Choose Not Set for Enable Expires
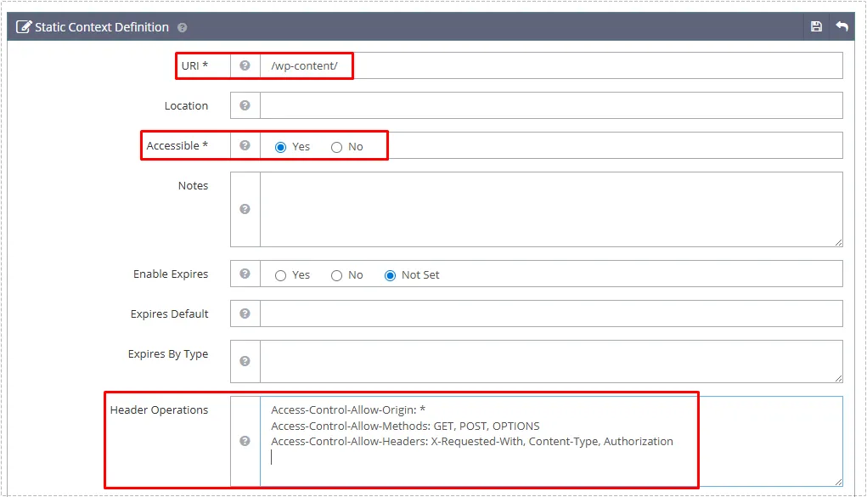 point(390,274)
